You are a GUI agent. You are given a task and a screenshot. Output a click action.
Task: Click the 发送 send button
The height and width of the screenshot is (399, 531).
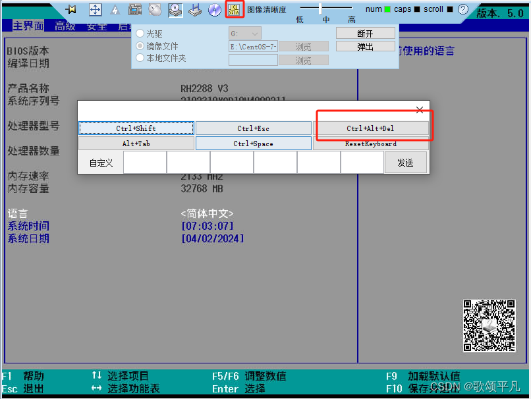405,163
